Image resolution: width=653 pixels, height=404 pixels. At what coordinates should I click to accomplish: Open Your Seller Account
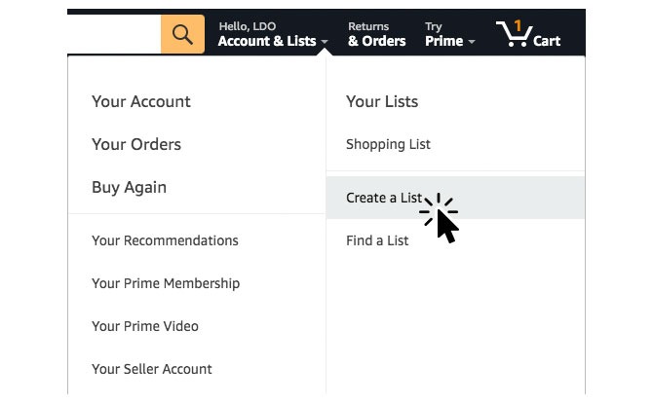(152, 369)
